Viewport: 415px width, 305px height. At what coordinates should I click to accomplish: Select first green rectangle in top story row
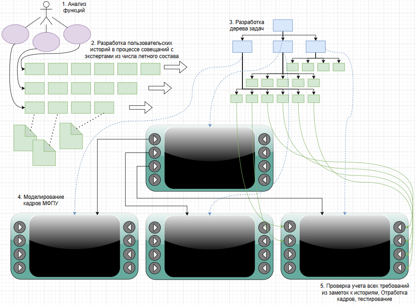point(35,69)
